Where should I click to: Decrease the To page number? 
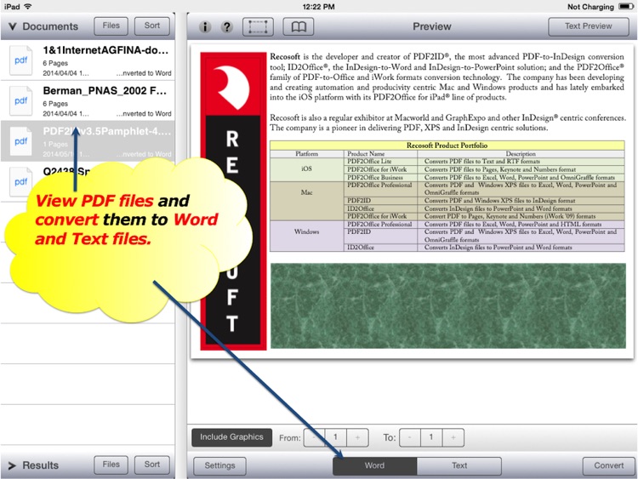coord(410,437)
